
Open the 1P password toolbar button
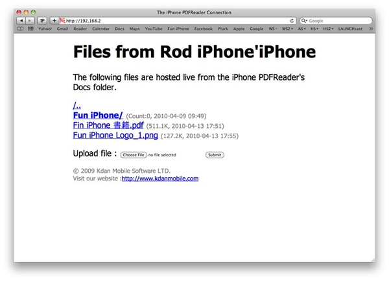click(x=42, y=21)
